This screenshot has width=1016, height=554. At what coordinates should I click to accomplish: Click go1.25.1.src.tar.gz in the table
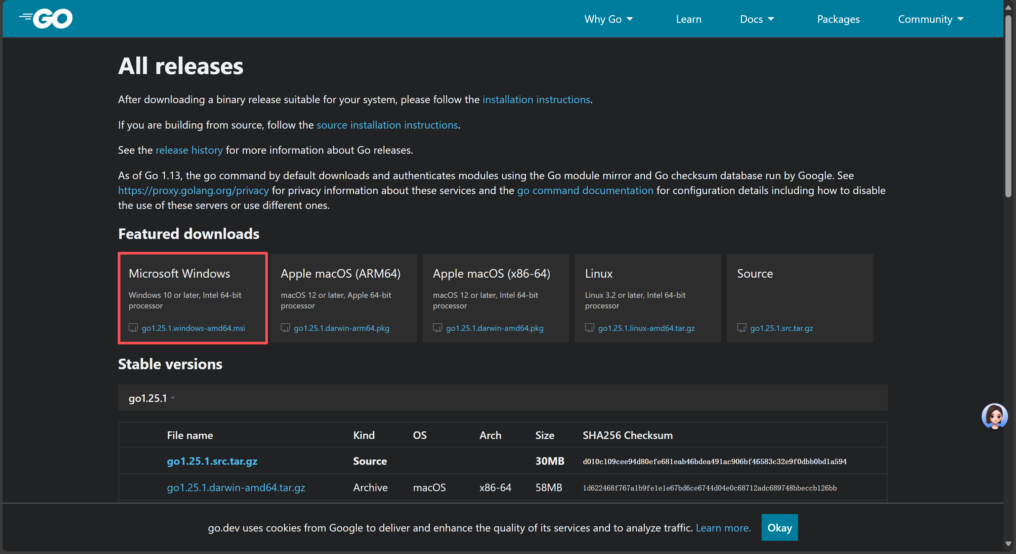(x=212, y=461)
